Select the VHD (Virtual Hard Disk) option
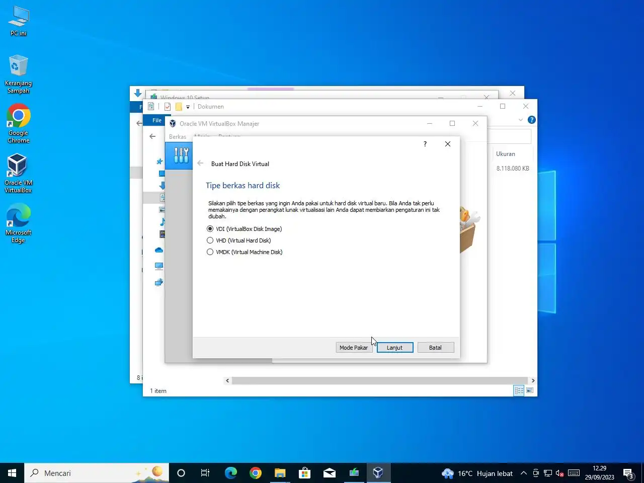Screen dimensions: 644x483 [x=239, y=240]
